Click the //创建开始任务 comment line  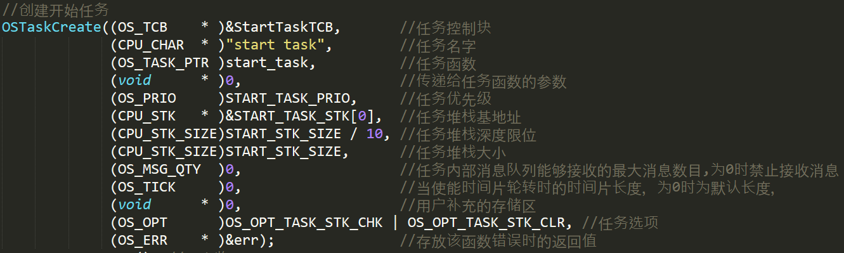tap(55, 10)
